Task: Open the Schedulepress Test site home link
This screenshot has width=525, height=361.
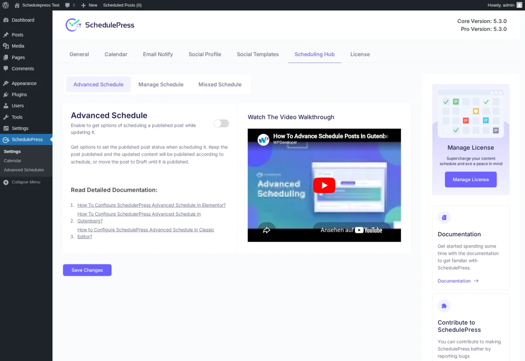Action: 37,5
